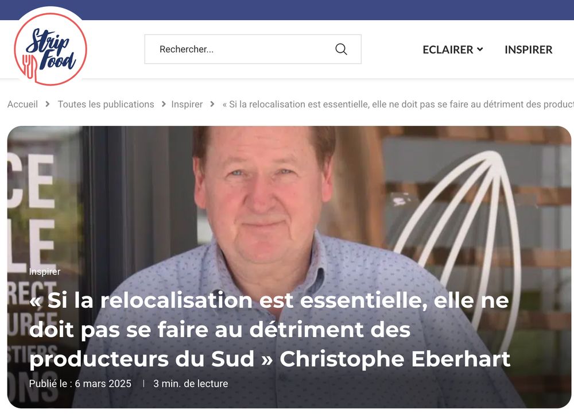Click the chevron after Toutes les publications

[164, 105]
